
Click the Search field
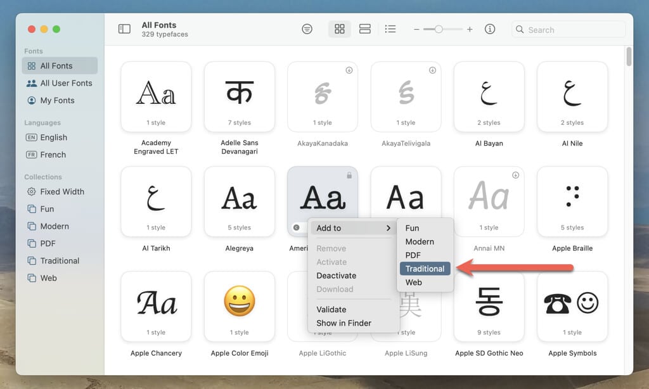tap(569, 29)
